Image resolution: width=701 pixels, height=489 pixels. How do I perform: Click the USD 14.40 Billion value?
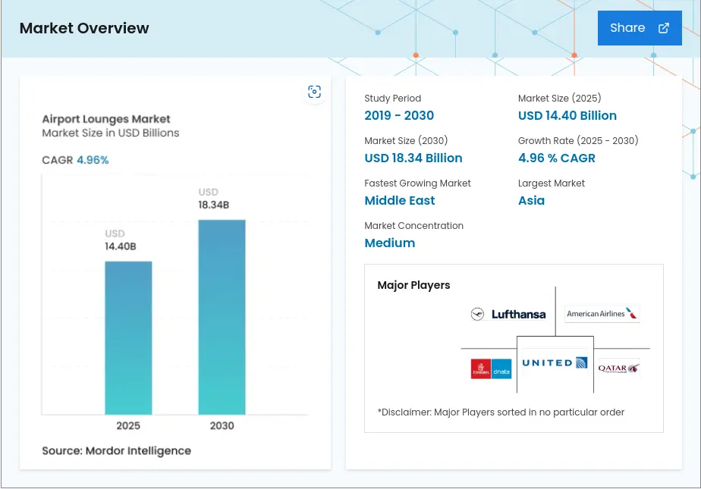point(567,116)
